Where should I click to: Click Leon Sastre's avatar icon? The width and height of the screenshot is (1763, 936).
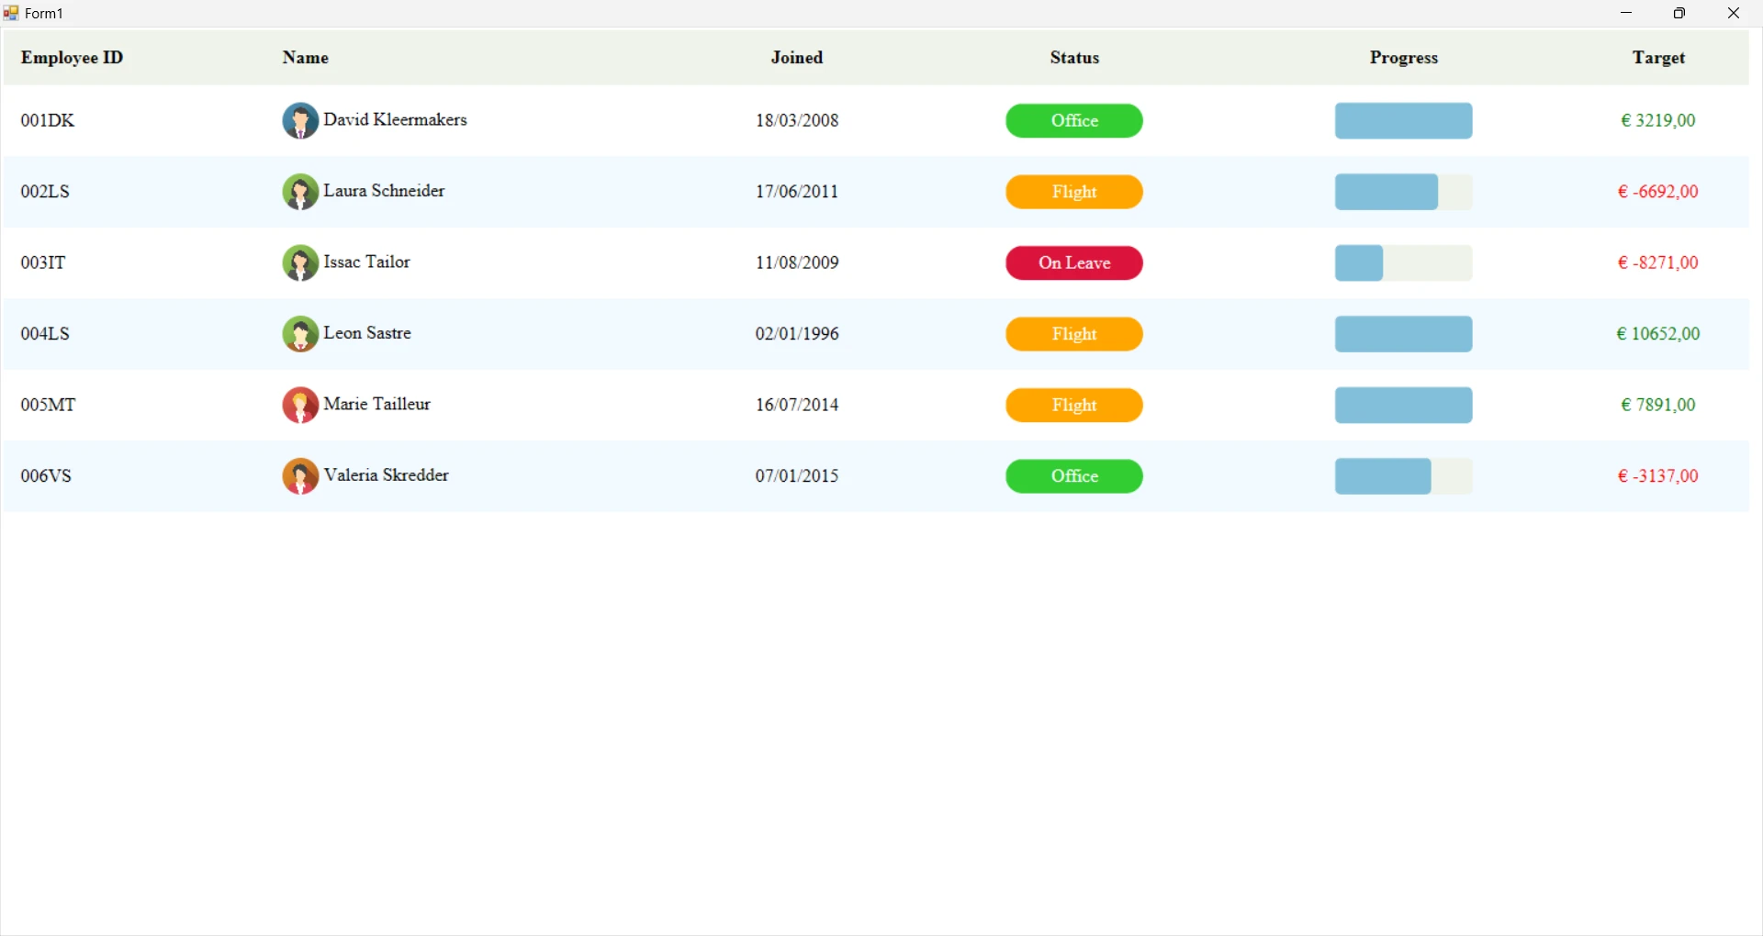[x=300, y=335]
